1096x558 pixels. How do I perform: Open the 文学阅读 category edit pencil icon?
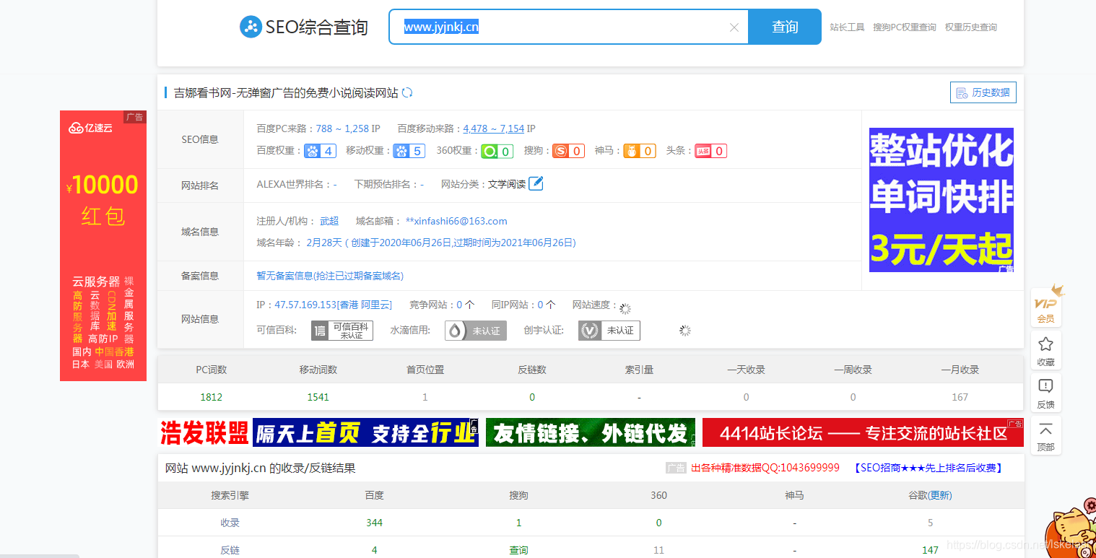pos(536,183)
